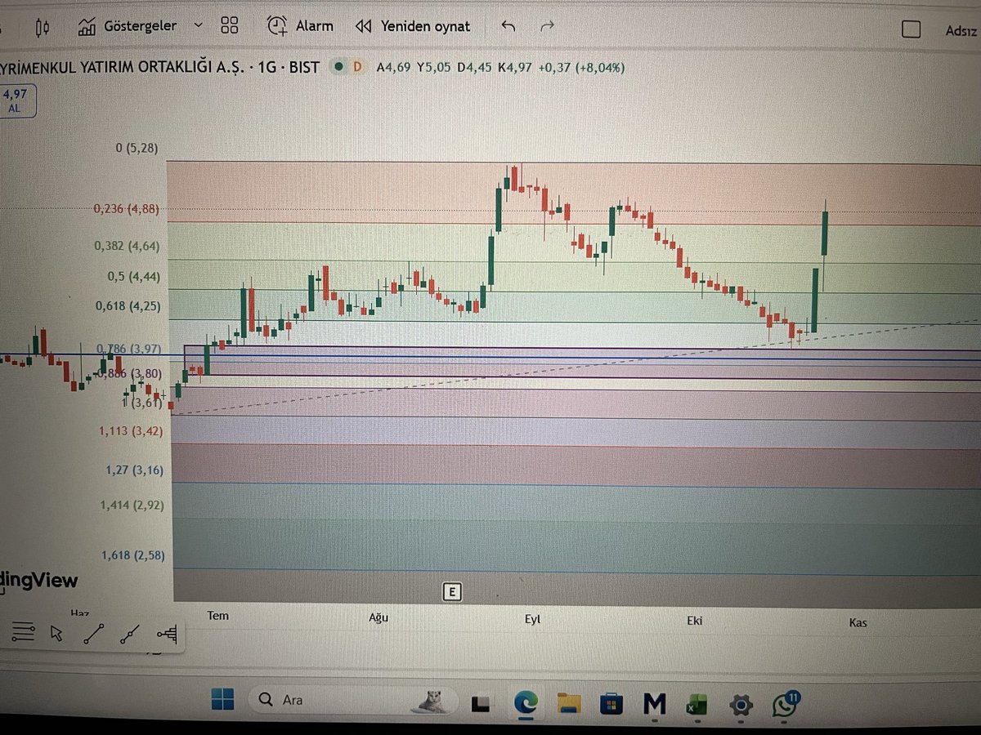Image resolution: width=981 pixels, height=735 pixels.
Task: Undo the last chart action
Action: 508,26
